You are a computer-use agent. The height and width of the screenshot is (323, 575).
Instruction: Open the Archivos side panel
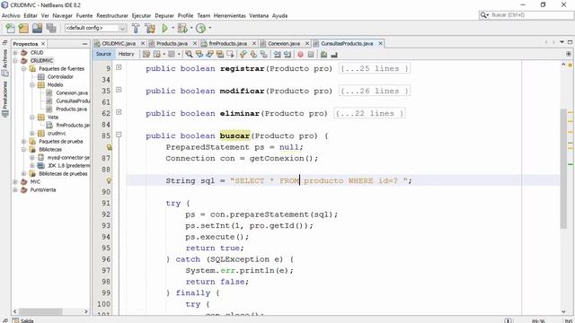click(4, 62)
